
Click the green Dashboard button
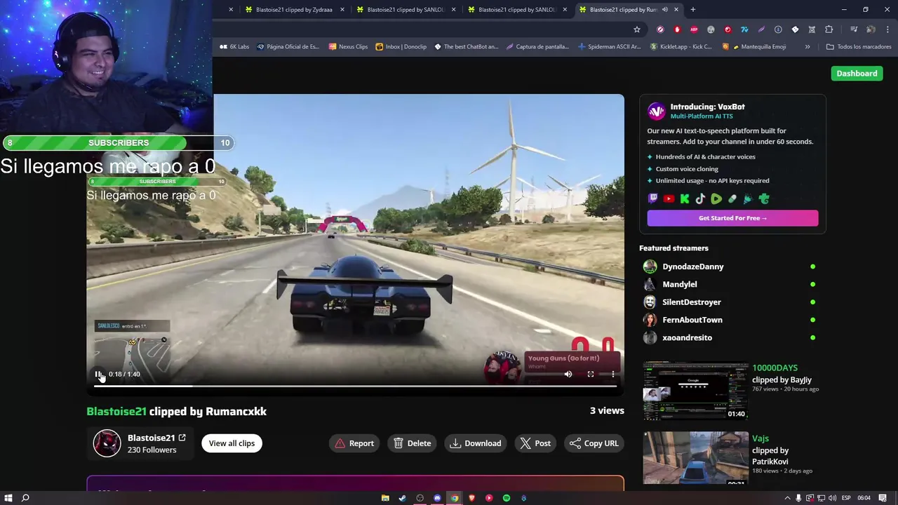pos(857,73)
